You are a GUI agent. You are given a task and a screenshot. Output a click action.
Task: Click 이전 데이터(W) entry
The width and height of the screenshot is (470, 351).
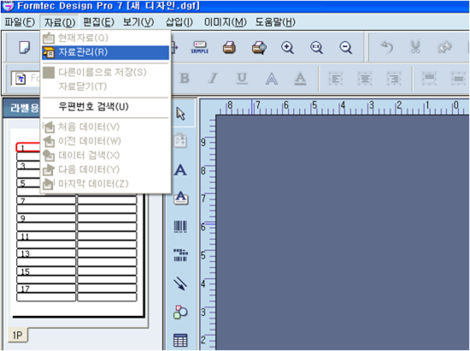tap(105, 140)
